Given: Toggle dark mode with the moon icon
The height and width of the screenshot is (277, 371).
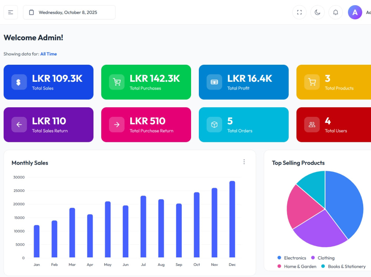Looking at the screenshot, I should (317, 12).
